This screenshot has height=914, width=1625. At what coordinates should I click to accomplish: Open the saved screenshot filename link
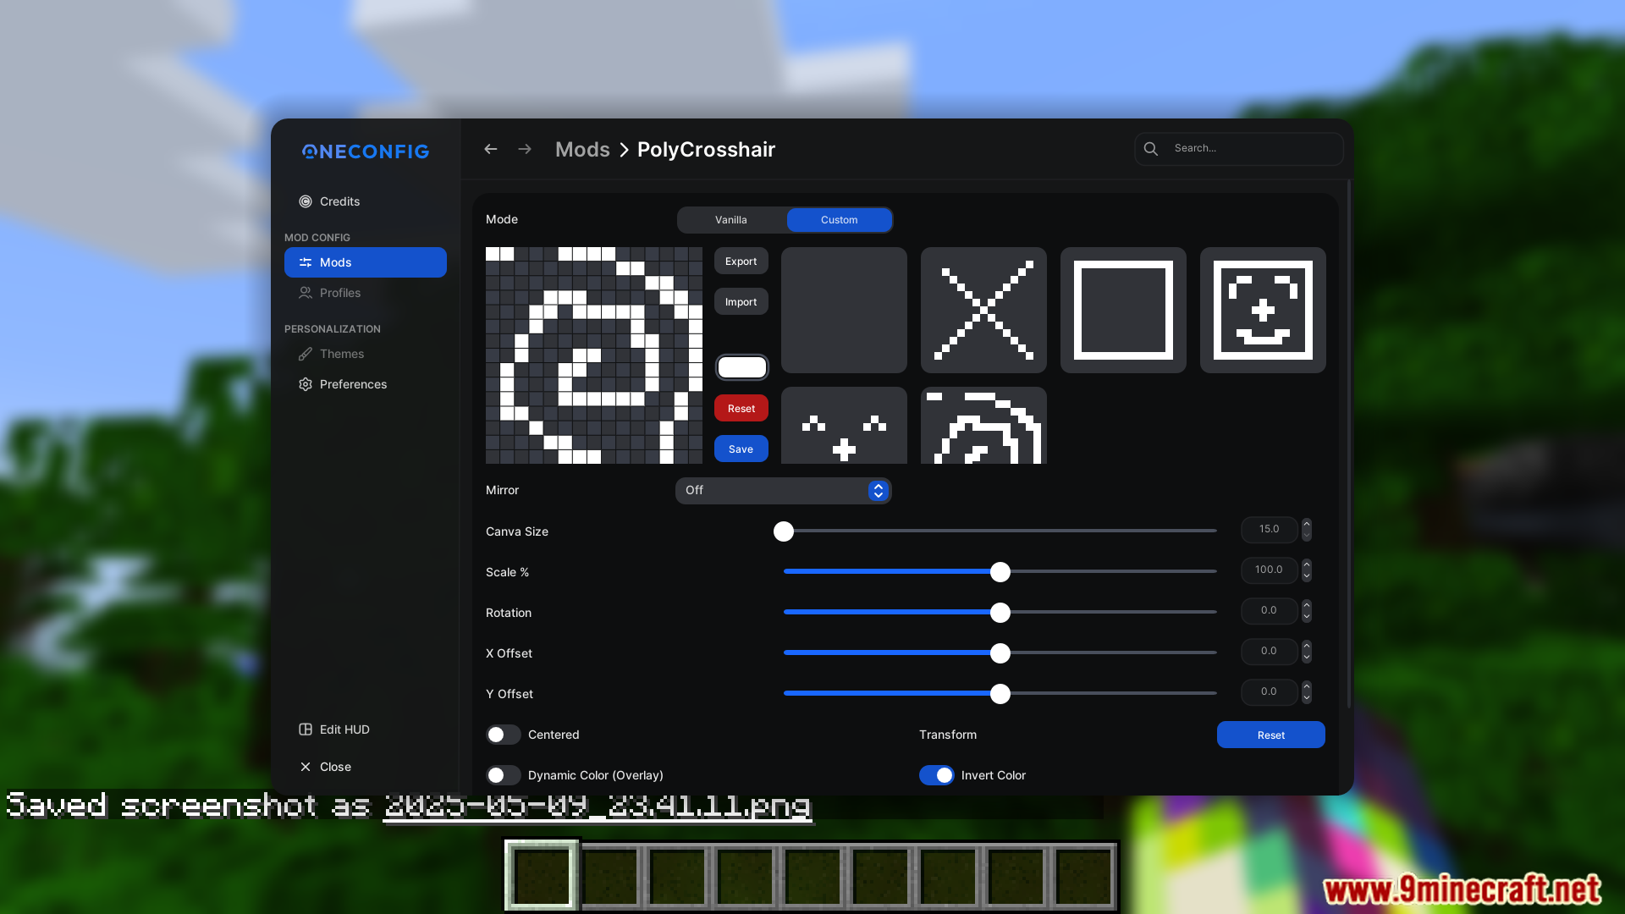598,806
